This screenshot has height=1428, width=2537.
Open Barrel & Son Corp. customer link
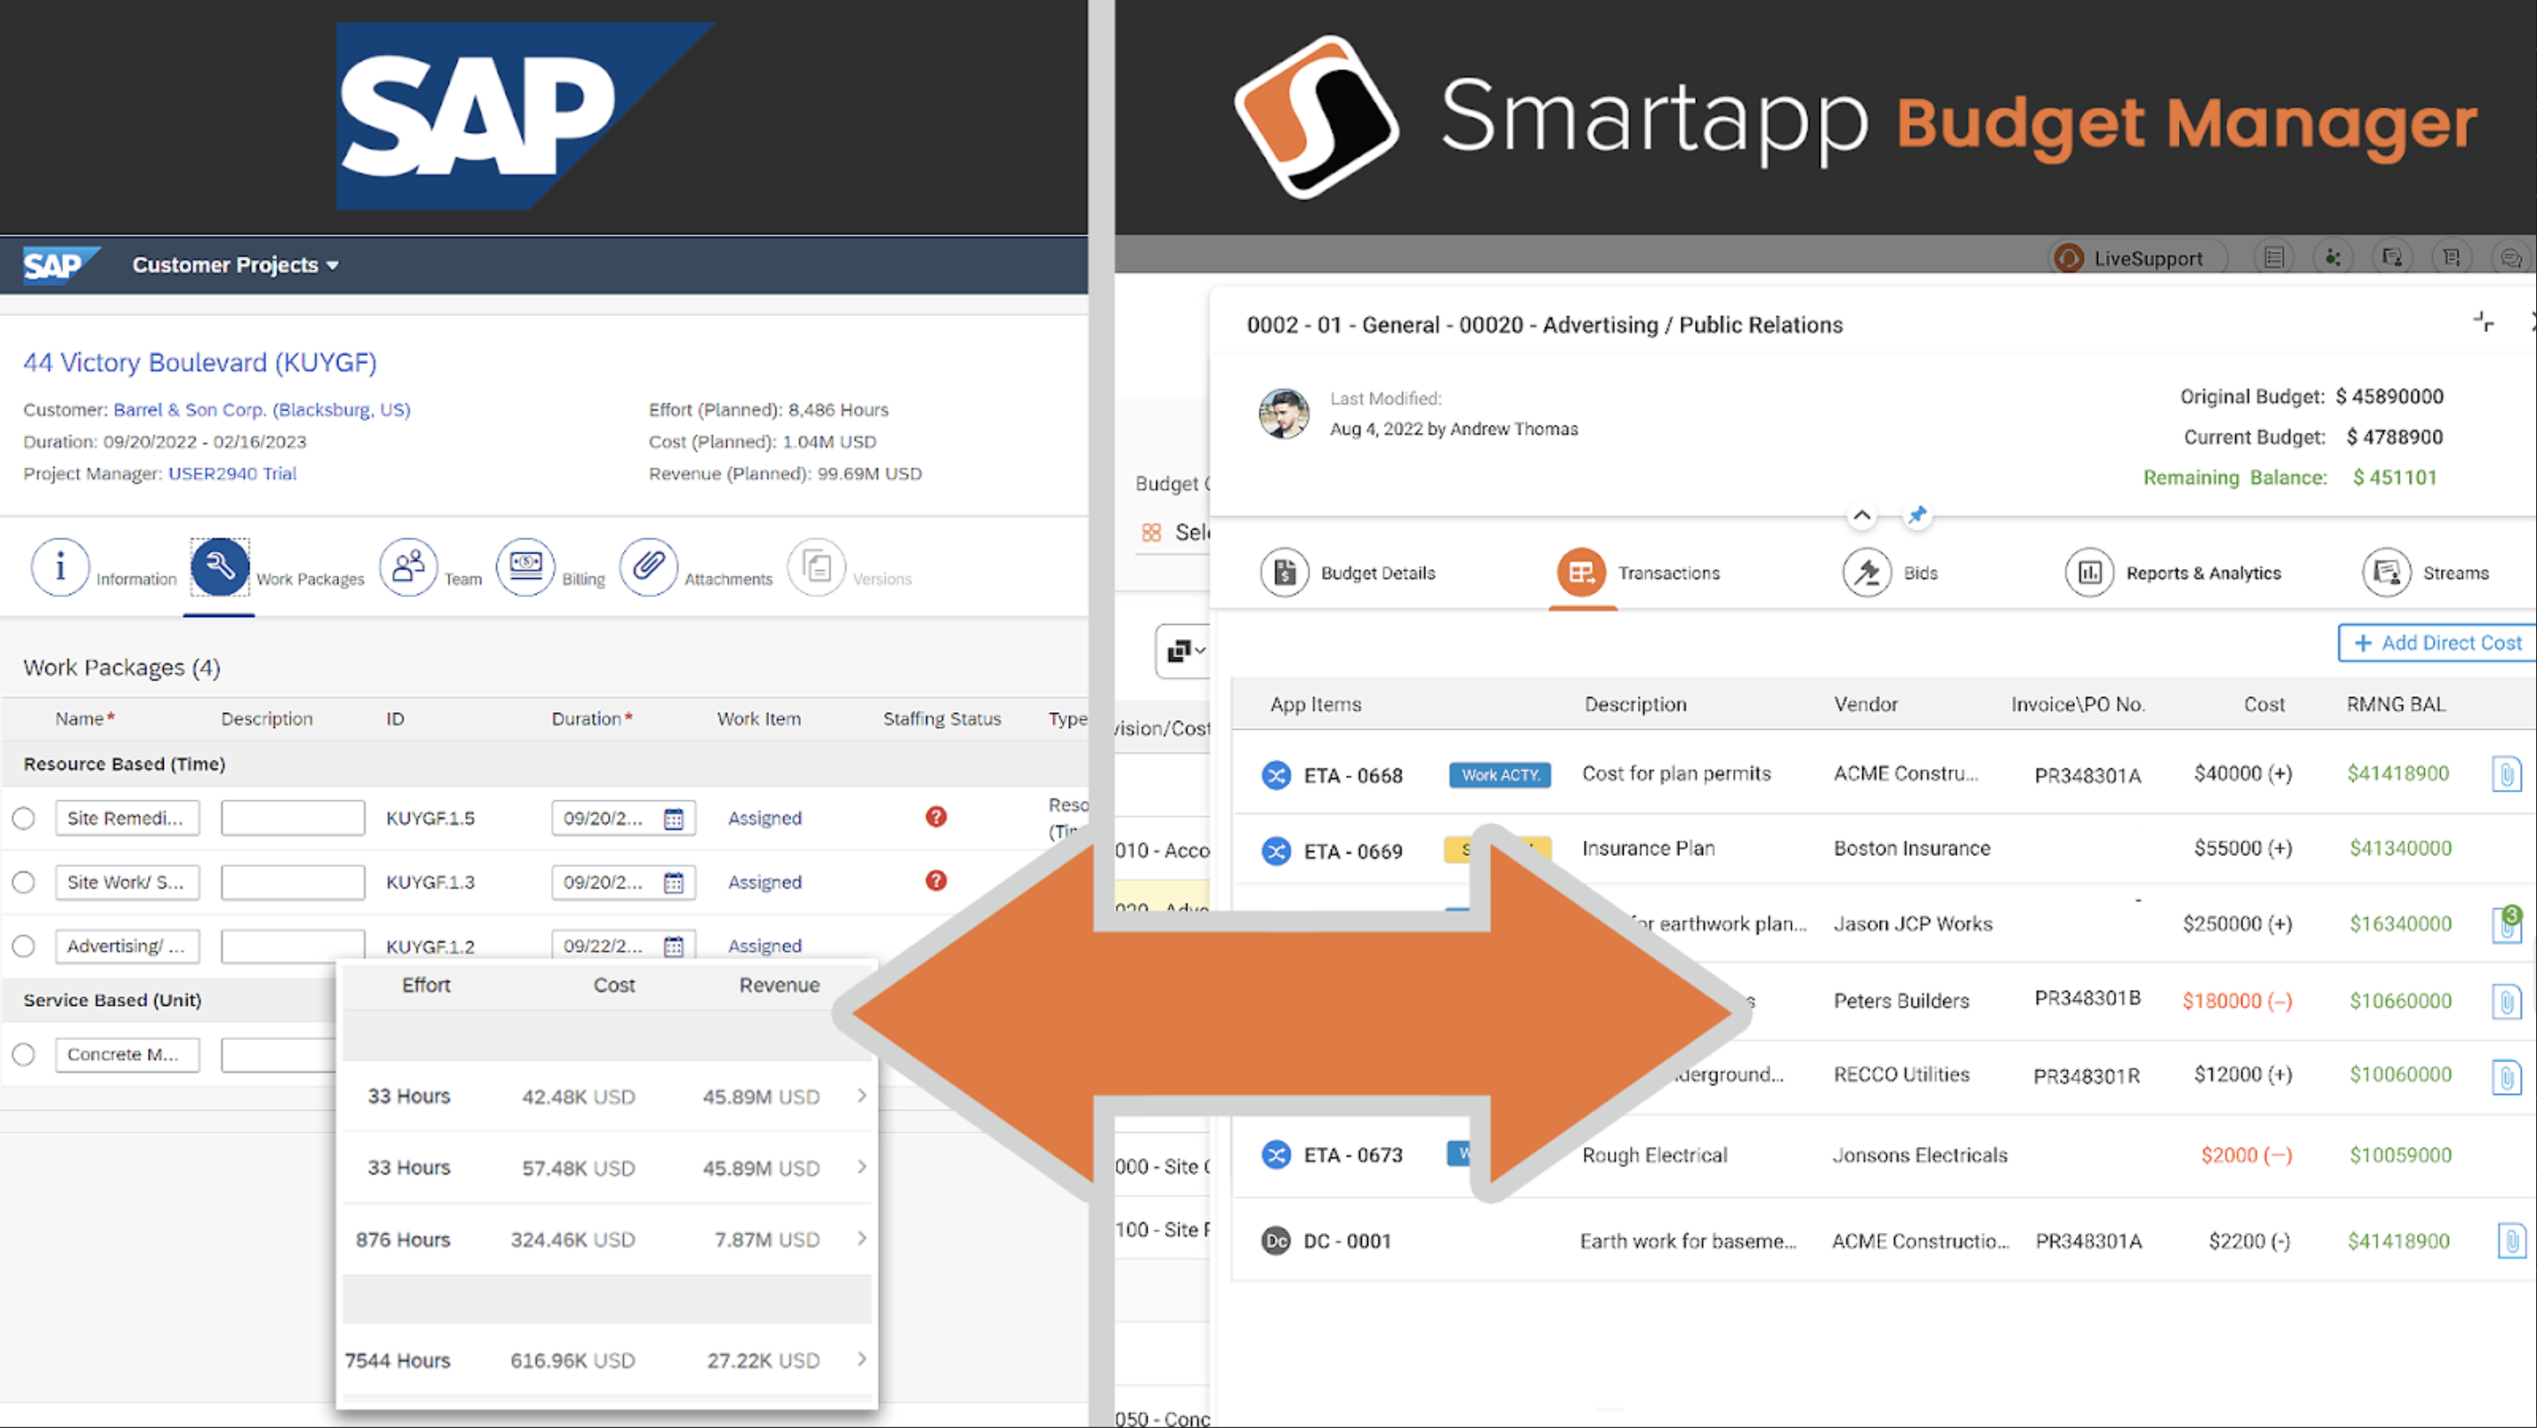[x=262, y=410]
